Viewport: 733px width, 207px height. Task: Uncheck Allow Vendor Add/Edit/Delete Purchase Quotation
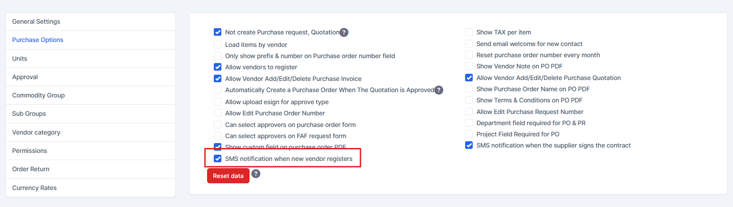[469, 78]
